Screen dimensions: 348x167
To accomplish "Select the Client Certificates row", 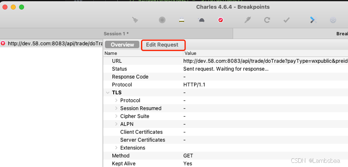I will pos(226,132).
